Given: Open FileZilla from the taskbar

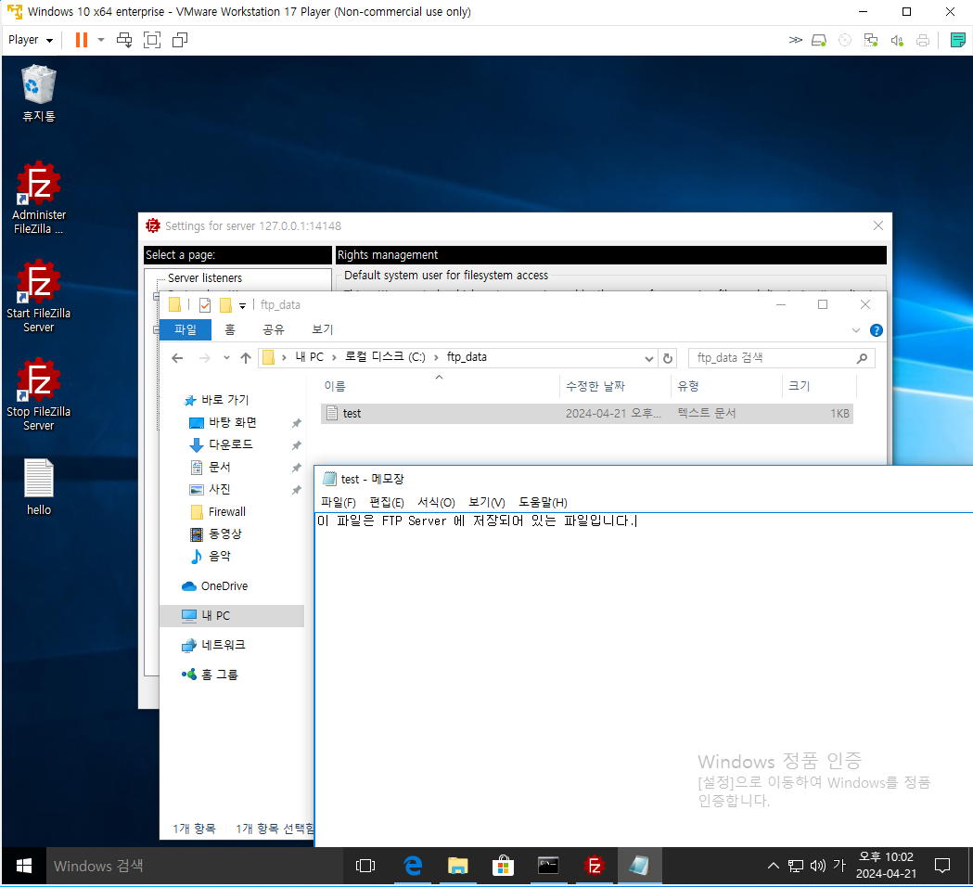Looking at the screenshot, I should point(594,866).
